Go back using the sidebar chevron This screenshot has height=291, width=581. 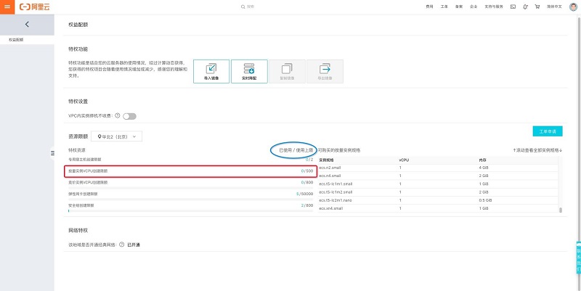[27, 25]
